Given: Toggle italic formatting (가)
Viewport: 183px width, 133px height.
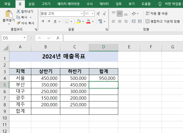Looking at the screenshot, I should 49,21.
